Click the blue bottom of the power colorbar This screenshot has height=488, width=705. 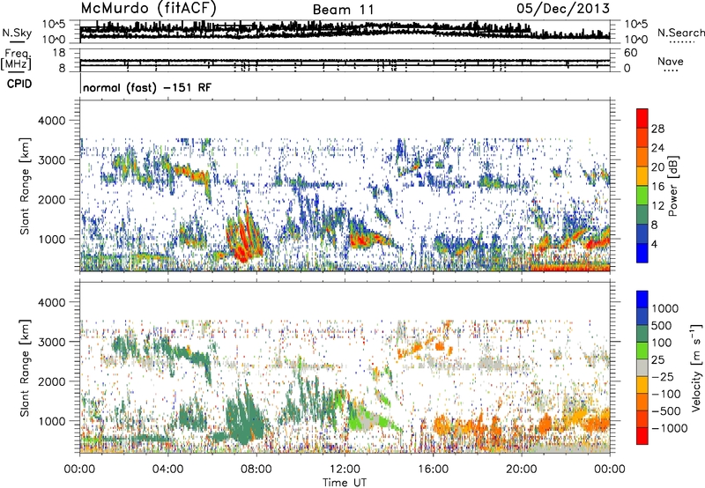[x=642, y=254]
